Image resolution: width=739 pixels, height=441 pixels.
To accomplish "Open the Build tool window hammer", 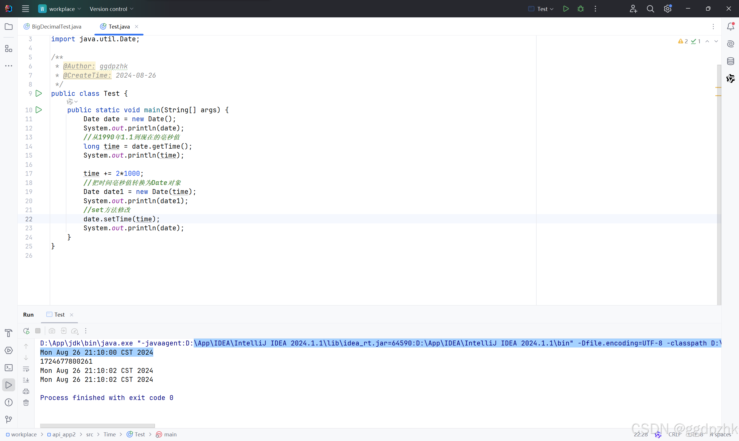I will pos(9,333).
